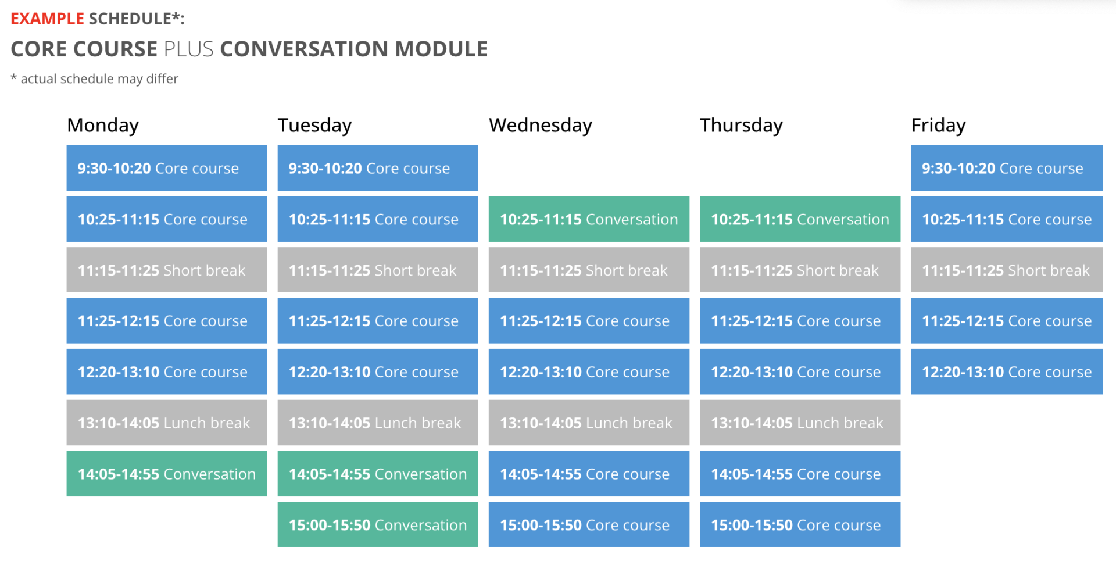Click Friday 12:20-13:10 Core course block
The image size is (1116, 561).
coord(1007,371)
